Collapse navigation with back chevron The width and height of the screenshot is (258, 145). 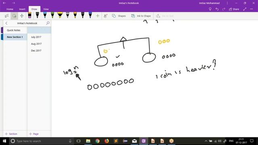(6, 23)
